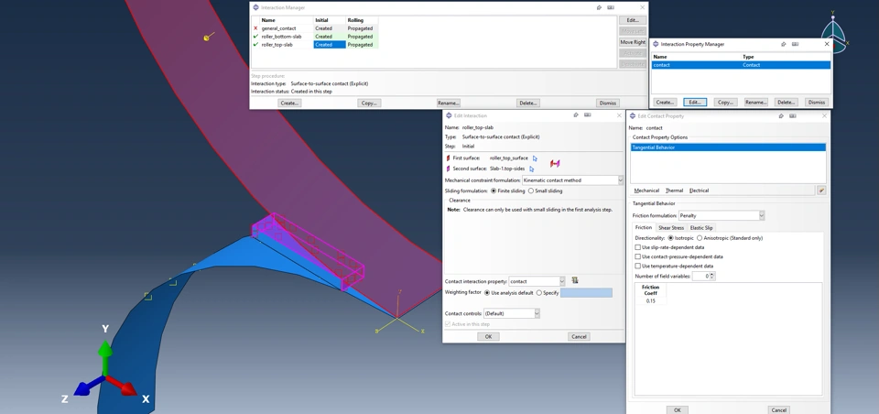Click Delete... in Interaction Manager
879x414 pixels.
528,103
